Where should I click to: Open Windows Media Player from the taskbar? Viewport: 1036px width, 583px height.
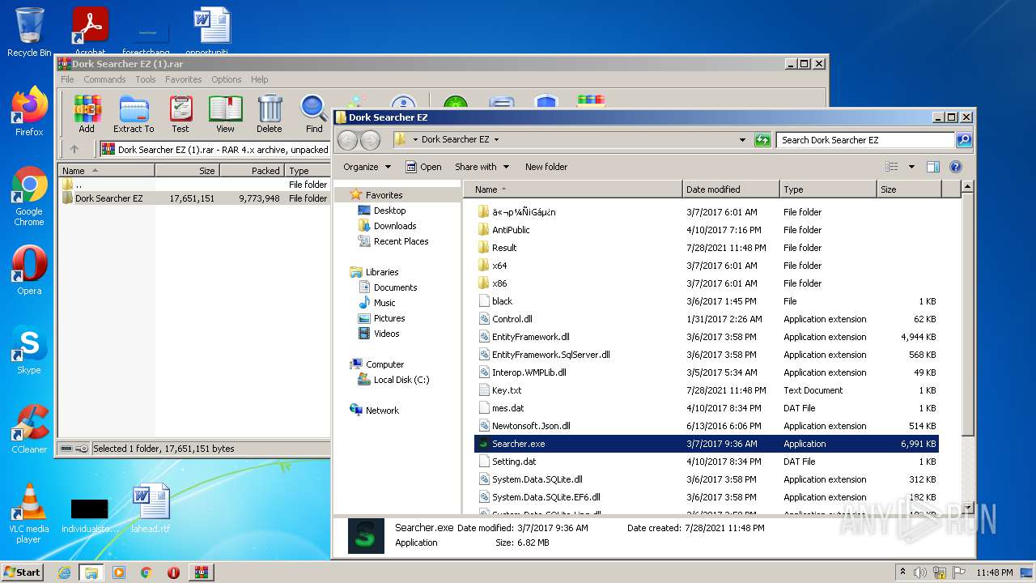[x=119, y=572]
